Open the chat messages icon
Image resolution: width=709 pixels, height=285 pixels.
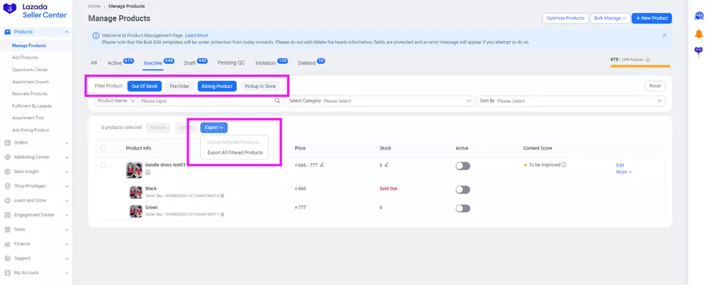point(698,16)
